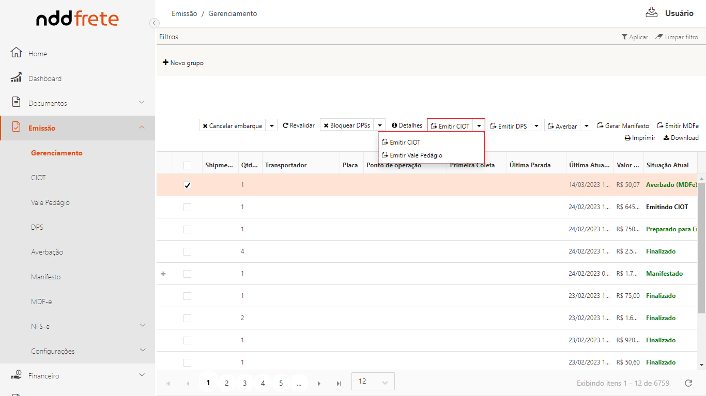Click the Gerar Manifesto button
Viewport: 706px width, 396px height.
623,125
